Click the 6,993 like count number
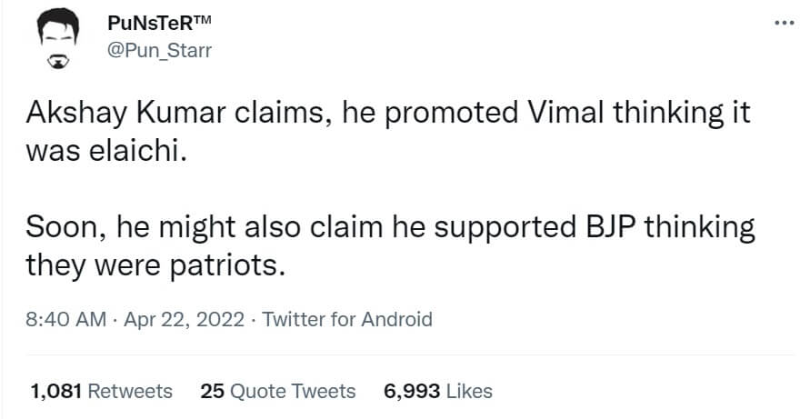The width and height of the screenshot is (810, 419). click(x=412, y=391)
